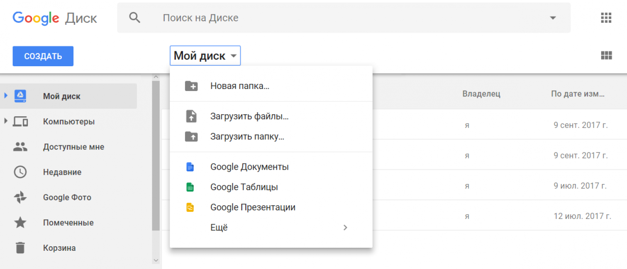Click sidebar scrollbar up arrow
The height and width of the screenshot is (269, 627).
point(156,77)
